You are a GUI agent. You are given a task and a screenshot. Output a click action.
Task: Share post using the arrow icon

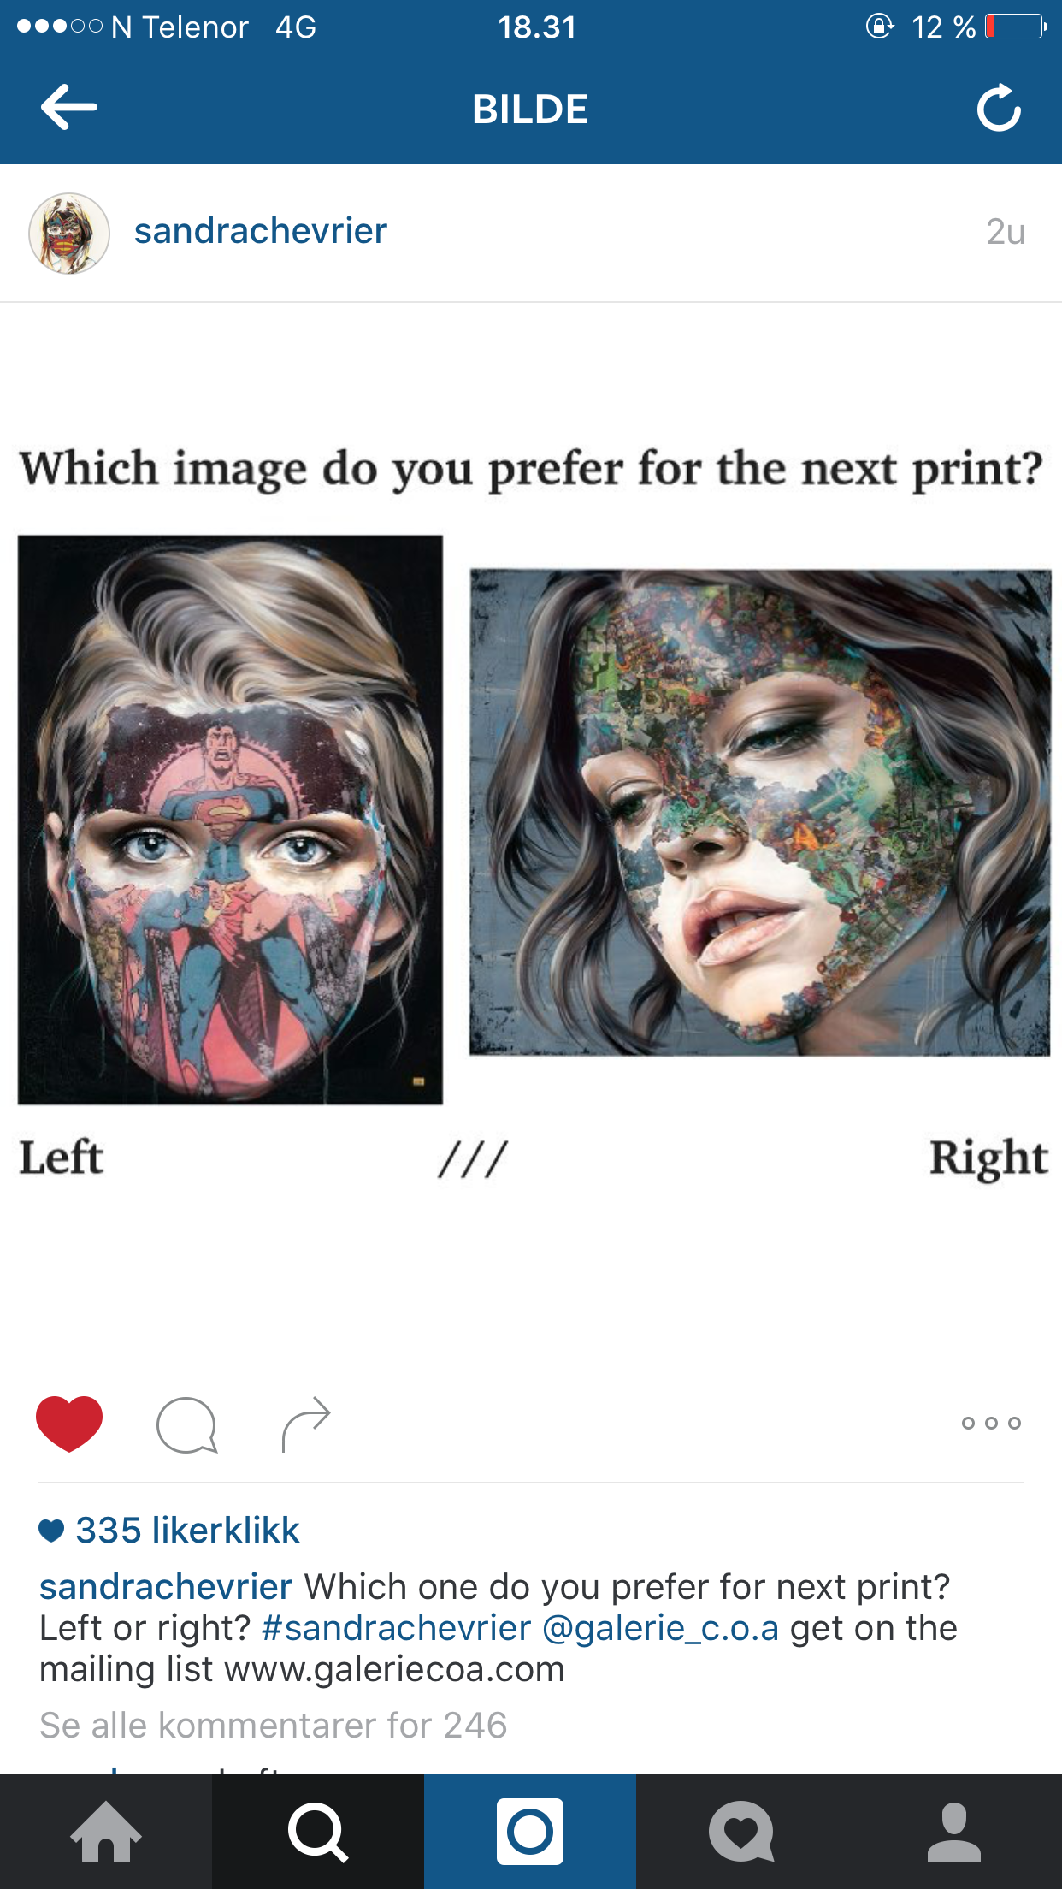click(x=305, y=1424)
